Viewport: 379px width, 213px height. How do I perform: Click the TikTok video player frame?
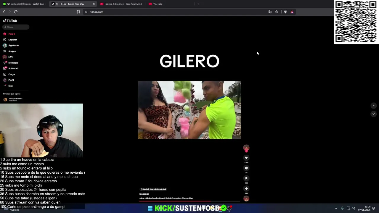(x=189, y=110)
